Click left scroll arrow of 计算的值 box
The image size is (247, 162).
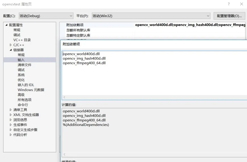(64, 154)
